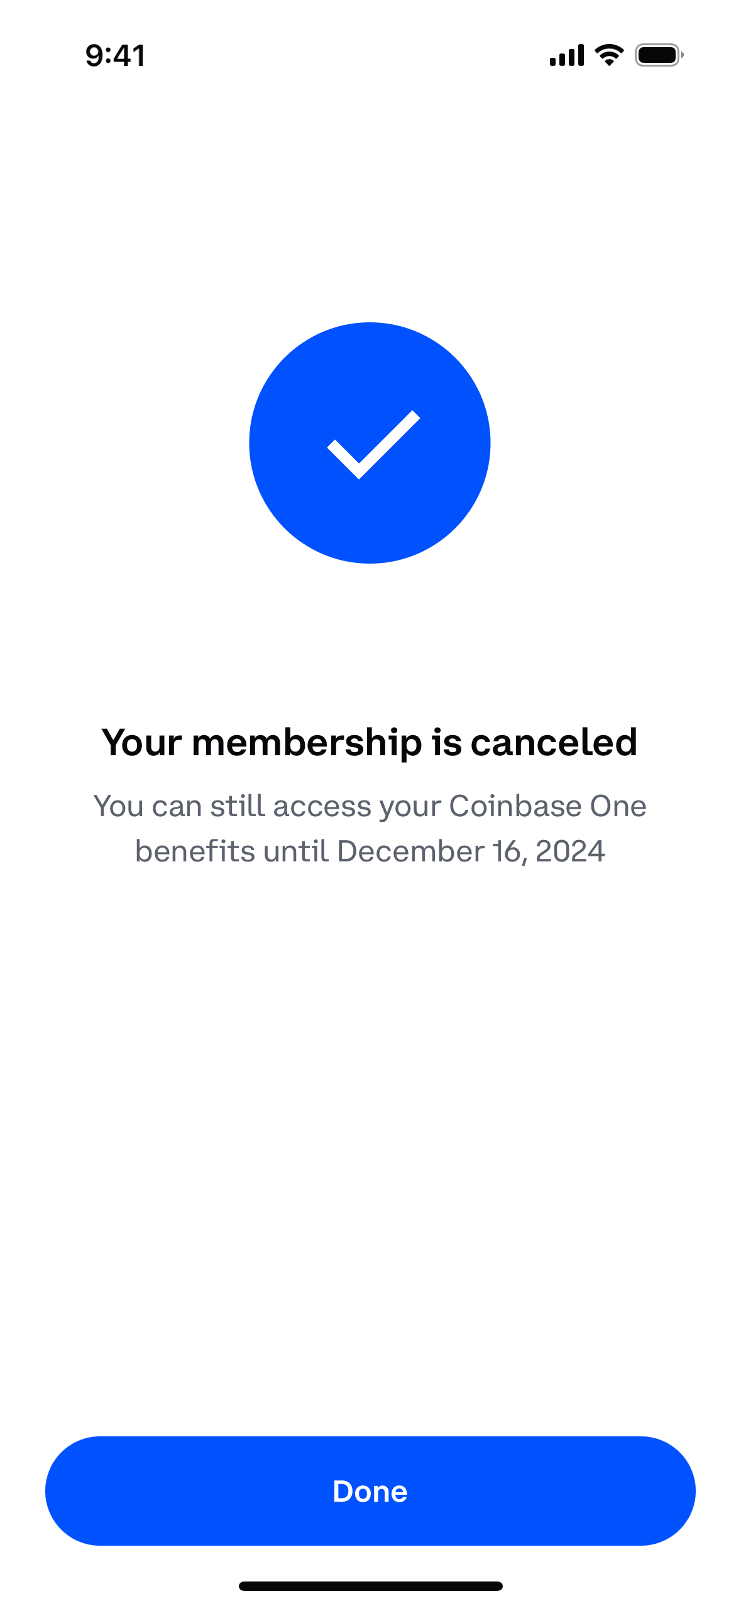Viewport: 741px width, 1606px height.
Task: Tap the word "membership" in the heading
Action: click(x=307, y=742)
